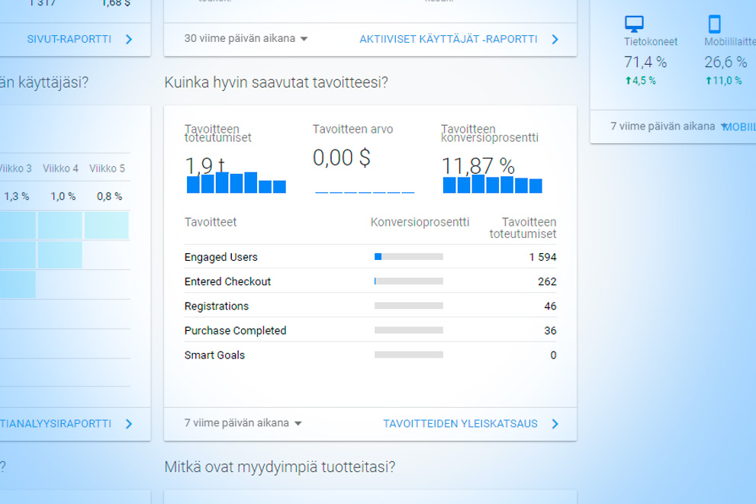Image resolution: width=756 pixels, height=504 pixels.
Task: Click the Mobiililaitteet phone icon
Action: tap(715, 24)
